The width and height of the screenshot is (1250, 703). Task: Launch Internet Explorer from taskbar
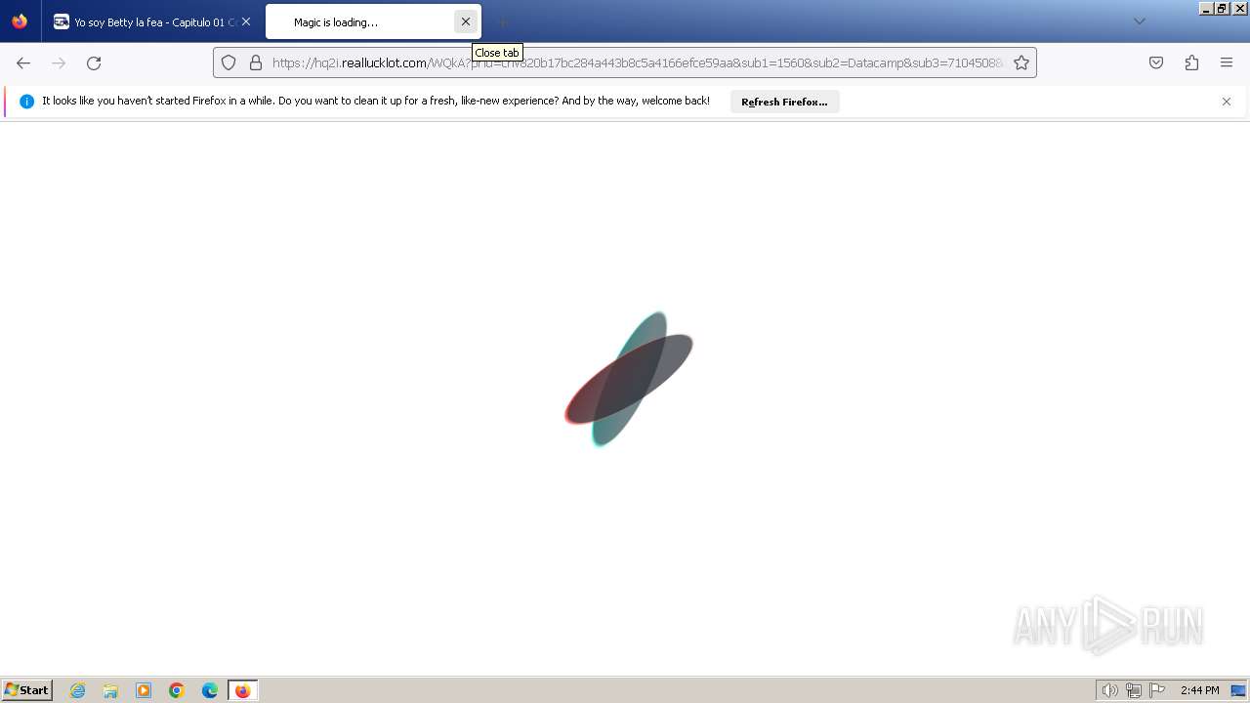pos(78,690)
